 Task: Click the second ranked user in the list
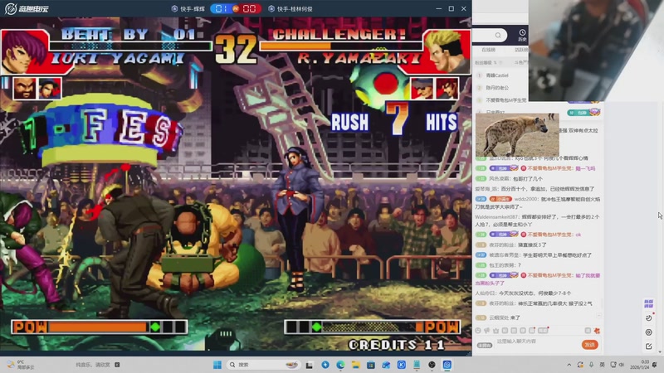(x=497, y=88)
